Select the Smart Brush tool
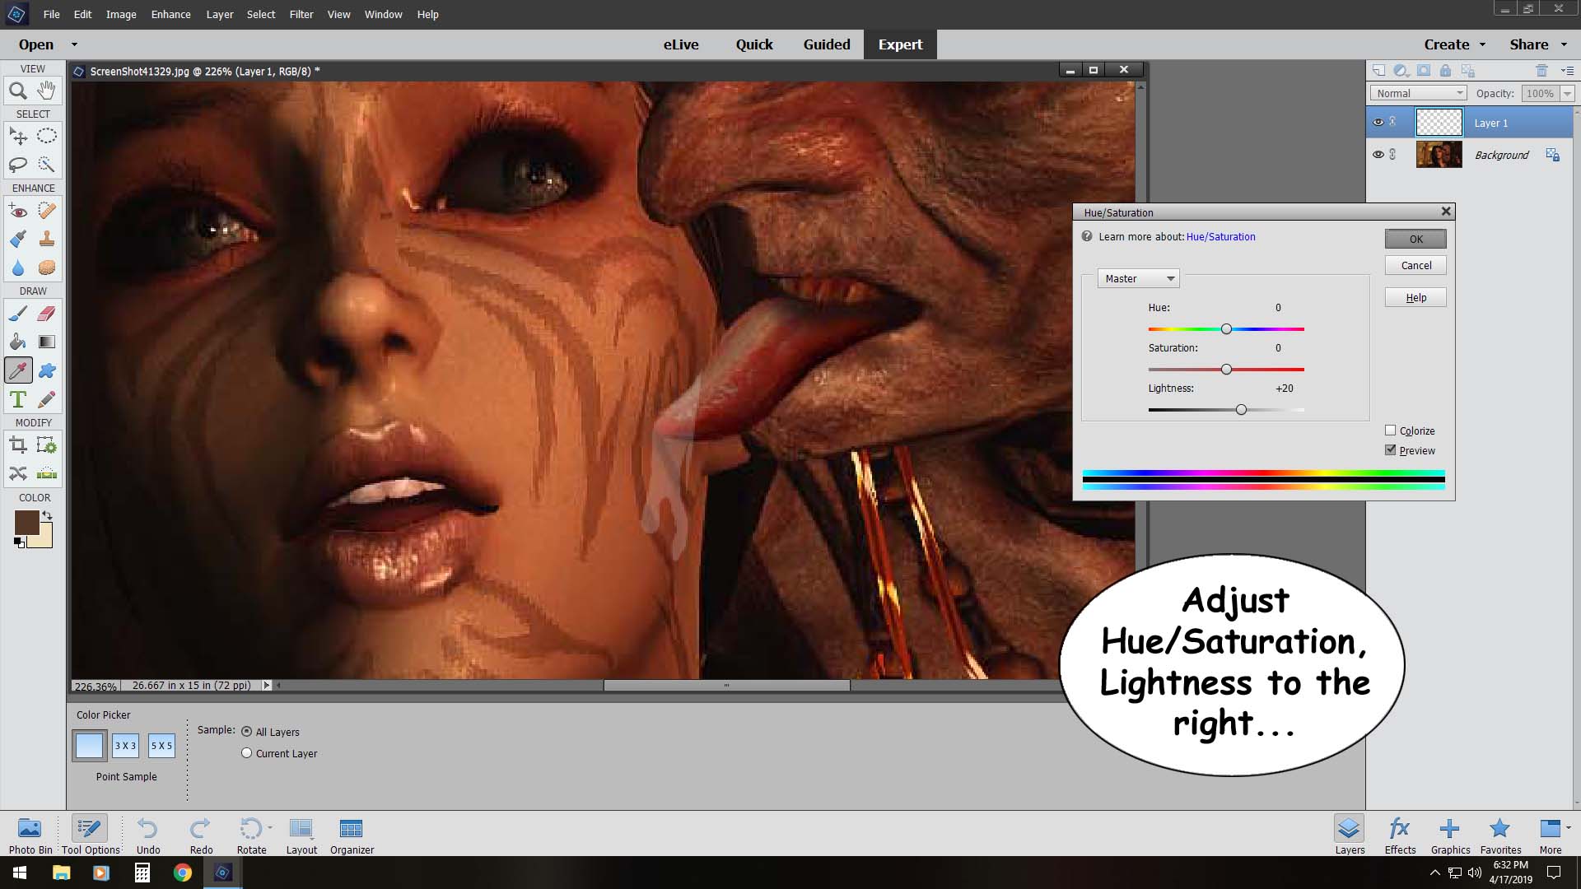 (x=18, y=240)
